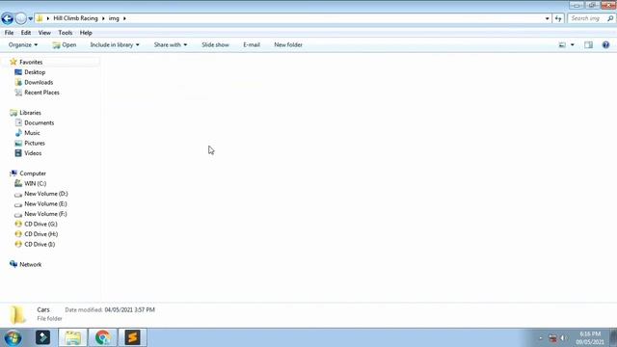Focus the Search img field
Image resolution: width=617 pixels, height=347 pixels.
click(x=587, y=18)
